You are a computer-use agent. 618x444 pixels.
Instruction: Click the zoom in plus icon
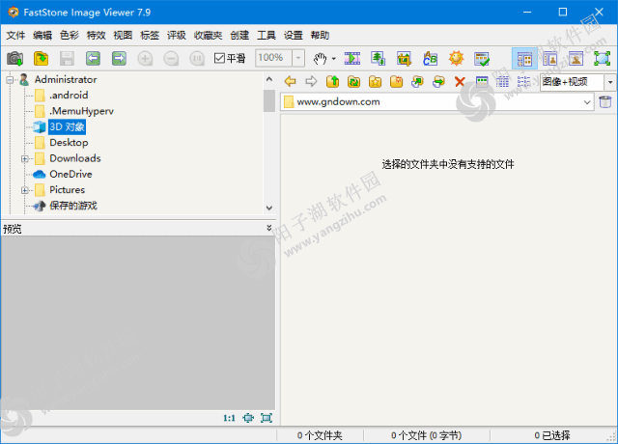145,59
